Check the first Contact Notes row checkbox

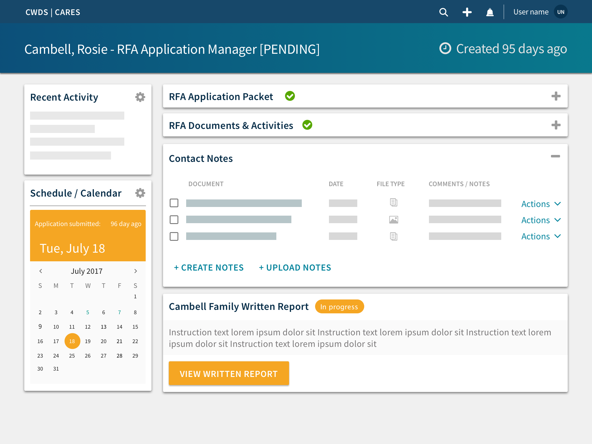pyautogui.click(x=174, y=203)
